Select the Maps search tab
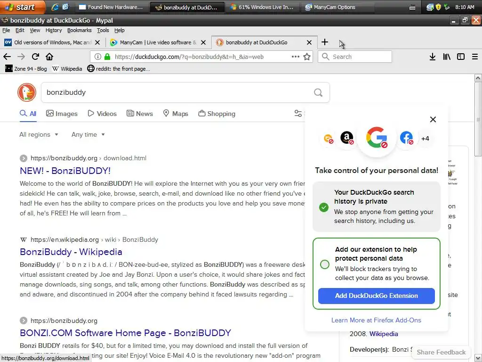 pyautogui.click(x=176, y=114)
